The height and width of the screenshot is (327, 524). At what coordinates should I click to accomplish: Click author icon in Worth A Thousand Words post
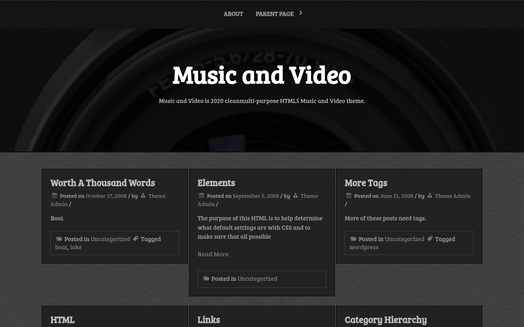pyautogui.click(x=143, y=195)
